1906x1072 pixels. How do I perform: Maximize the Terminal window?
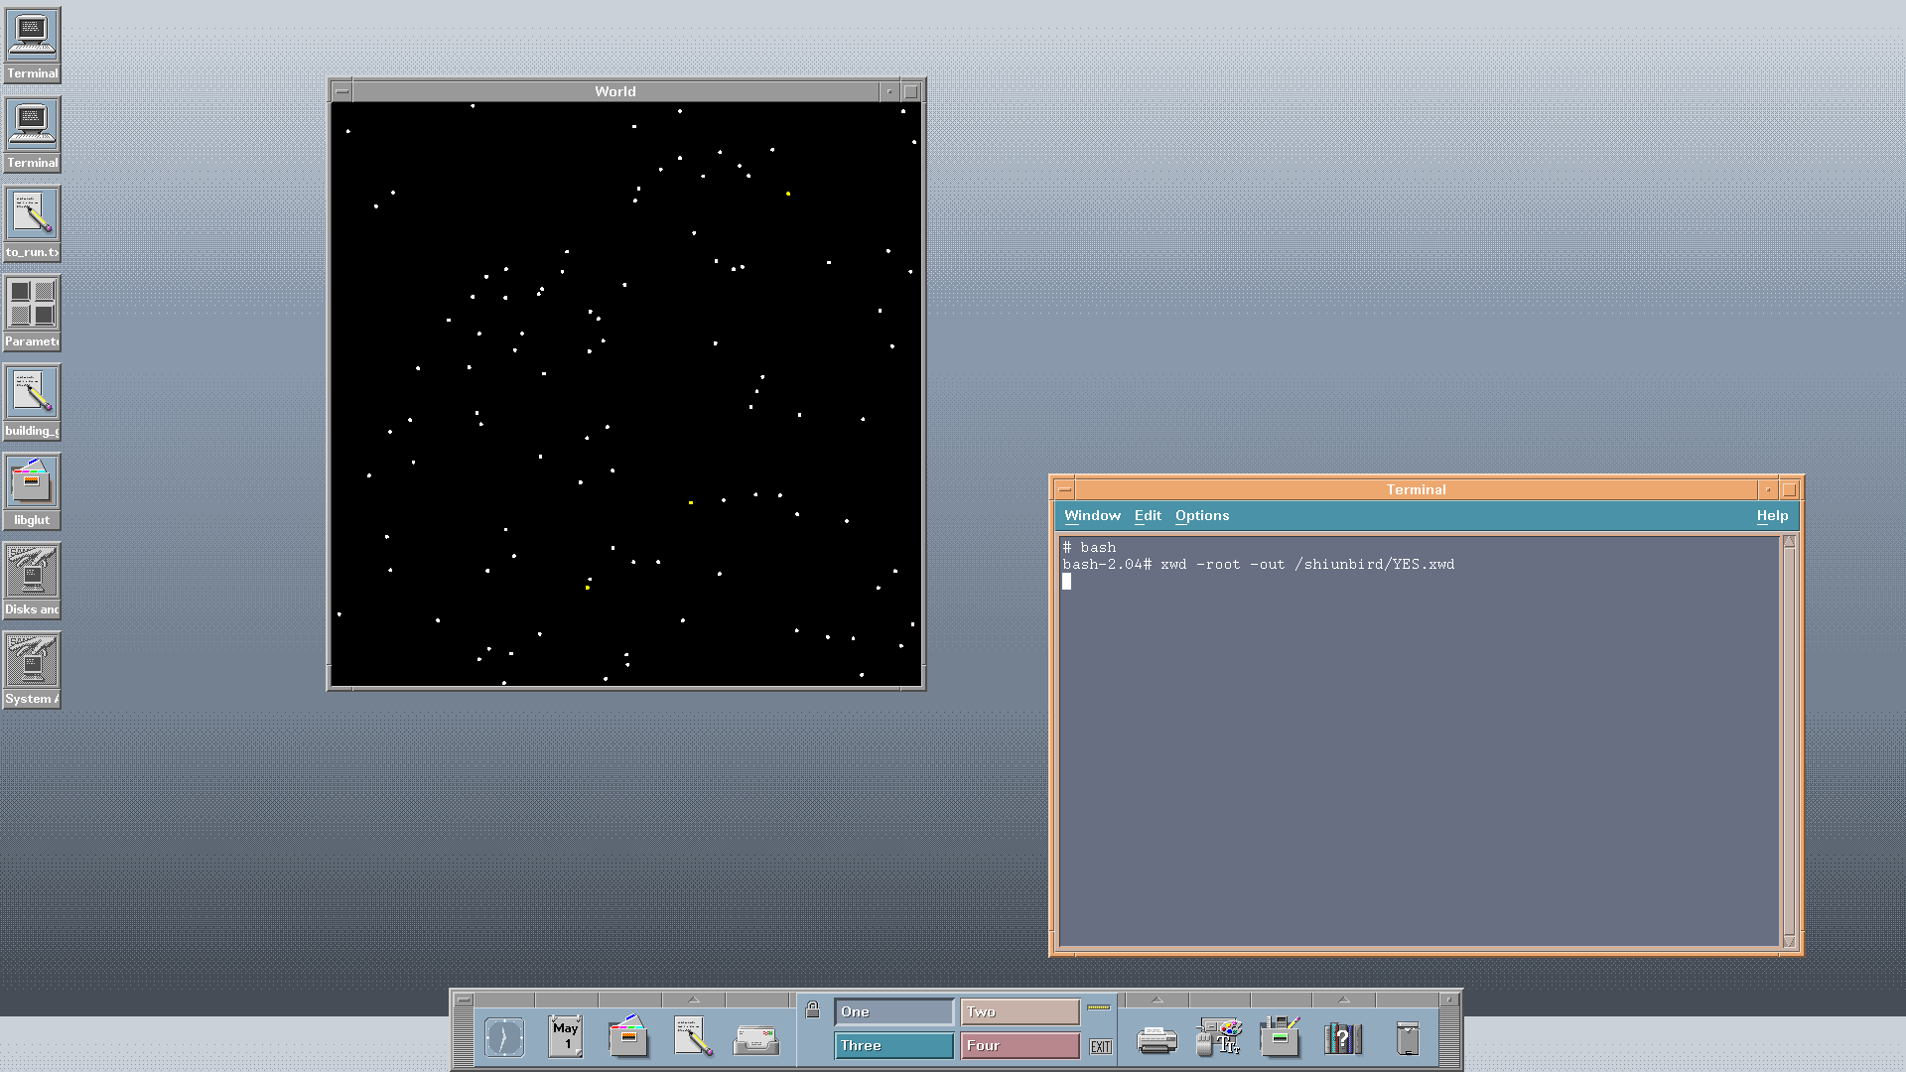(x=1790, y=489)
